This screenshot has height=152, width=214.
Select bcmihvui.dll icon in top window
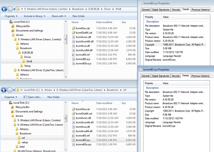74,46
